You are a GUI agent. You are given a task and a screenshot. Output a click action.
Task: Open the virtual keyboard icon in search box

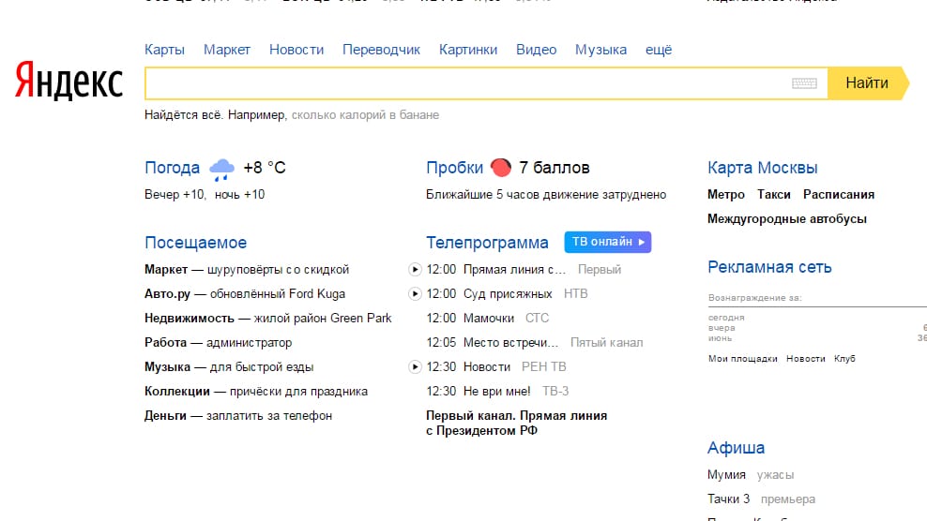coord(804,83)
